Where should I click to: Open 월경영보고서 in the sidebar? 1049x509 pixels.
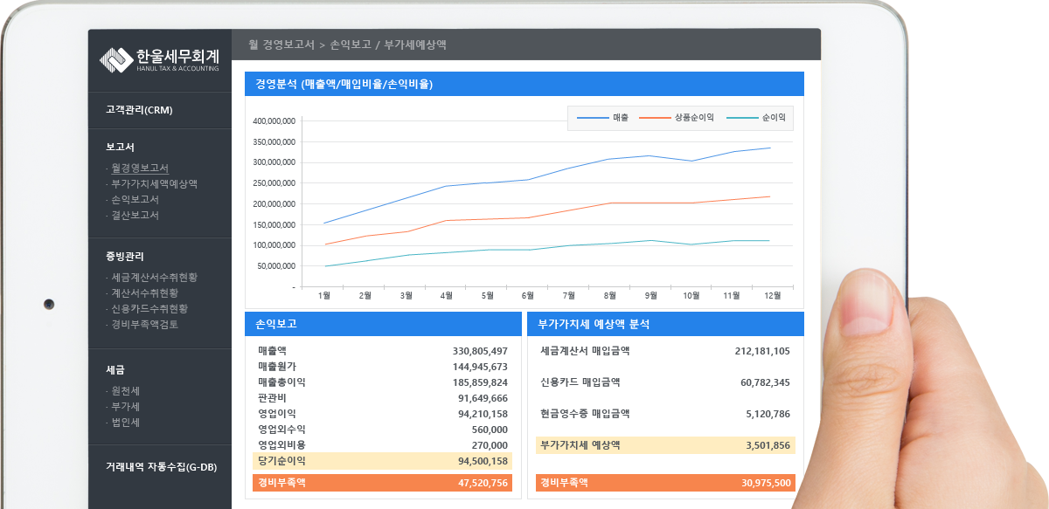(x=140, y=168)
